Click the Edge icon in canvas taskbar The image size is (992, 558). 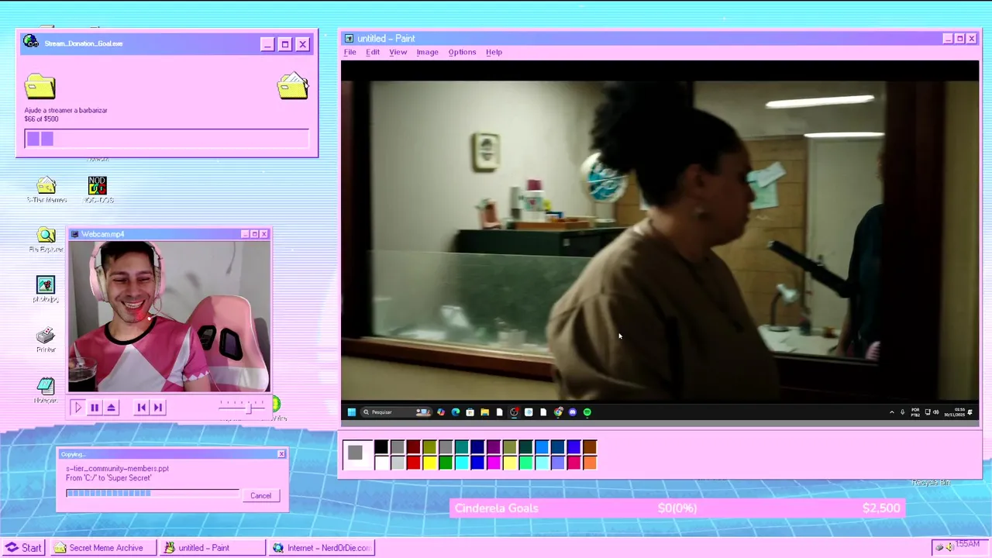pos(456,412)
